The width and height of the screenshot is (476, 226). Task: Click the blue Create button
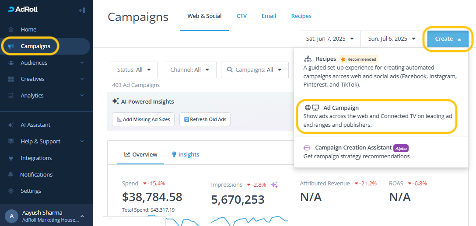click(x=448, y=39)
